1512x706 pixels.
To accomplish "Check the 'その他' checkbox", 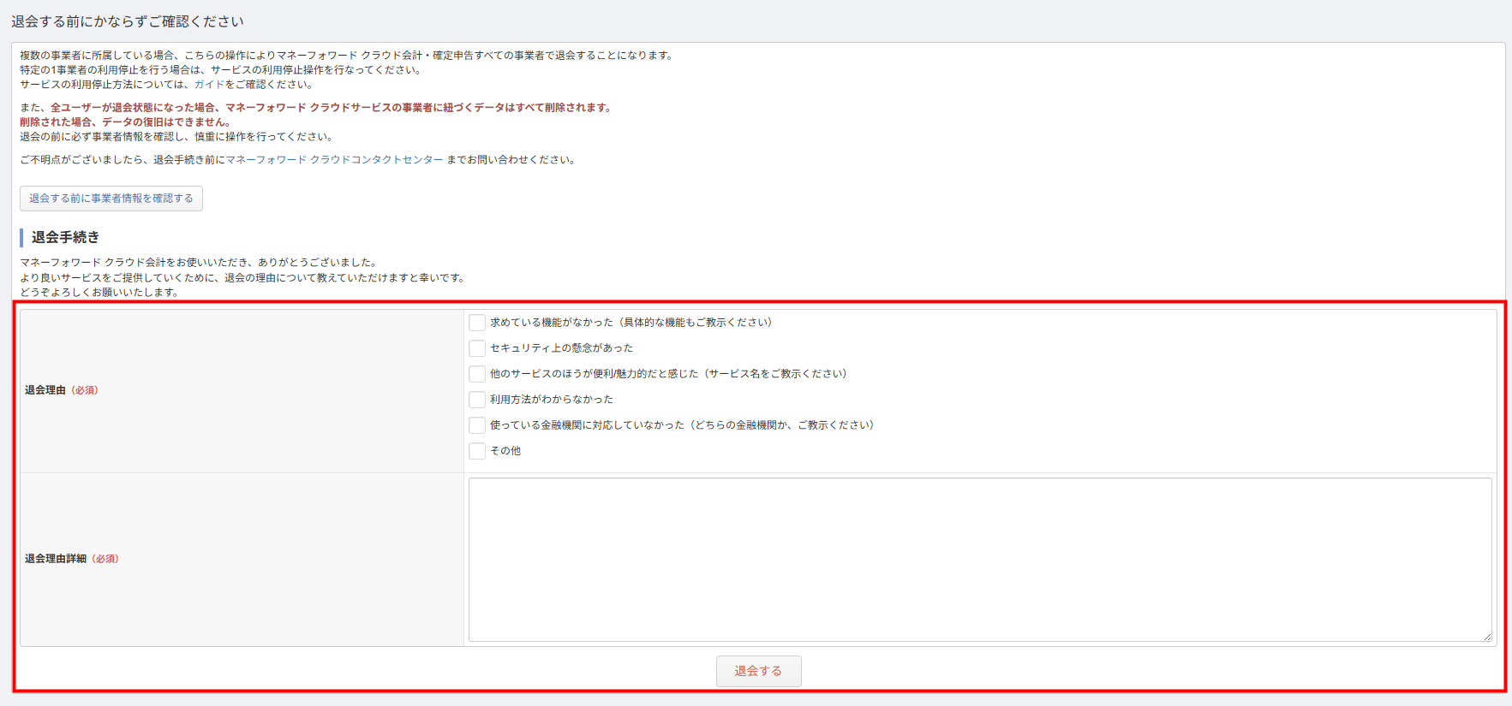I will (x=477, y=451).
